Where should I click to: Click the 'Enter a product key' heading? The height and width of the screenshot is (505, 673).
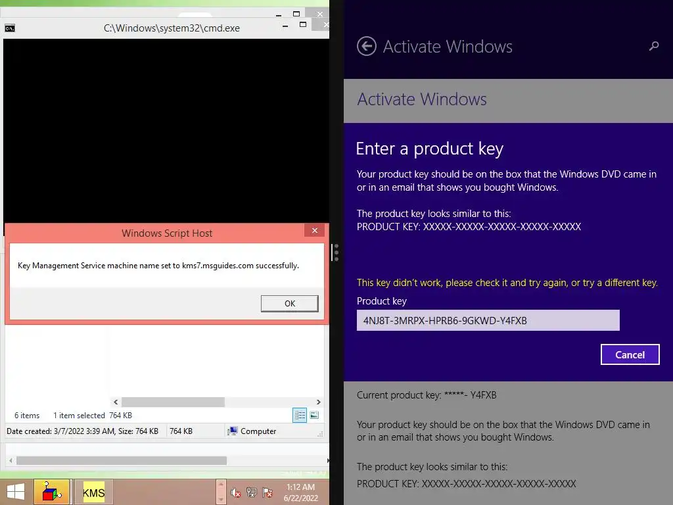click(429, 149)
